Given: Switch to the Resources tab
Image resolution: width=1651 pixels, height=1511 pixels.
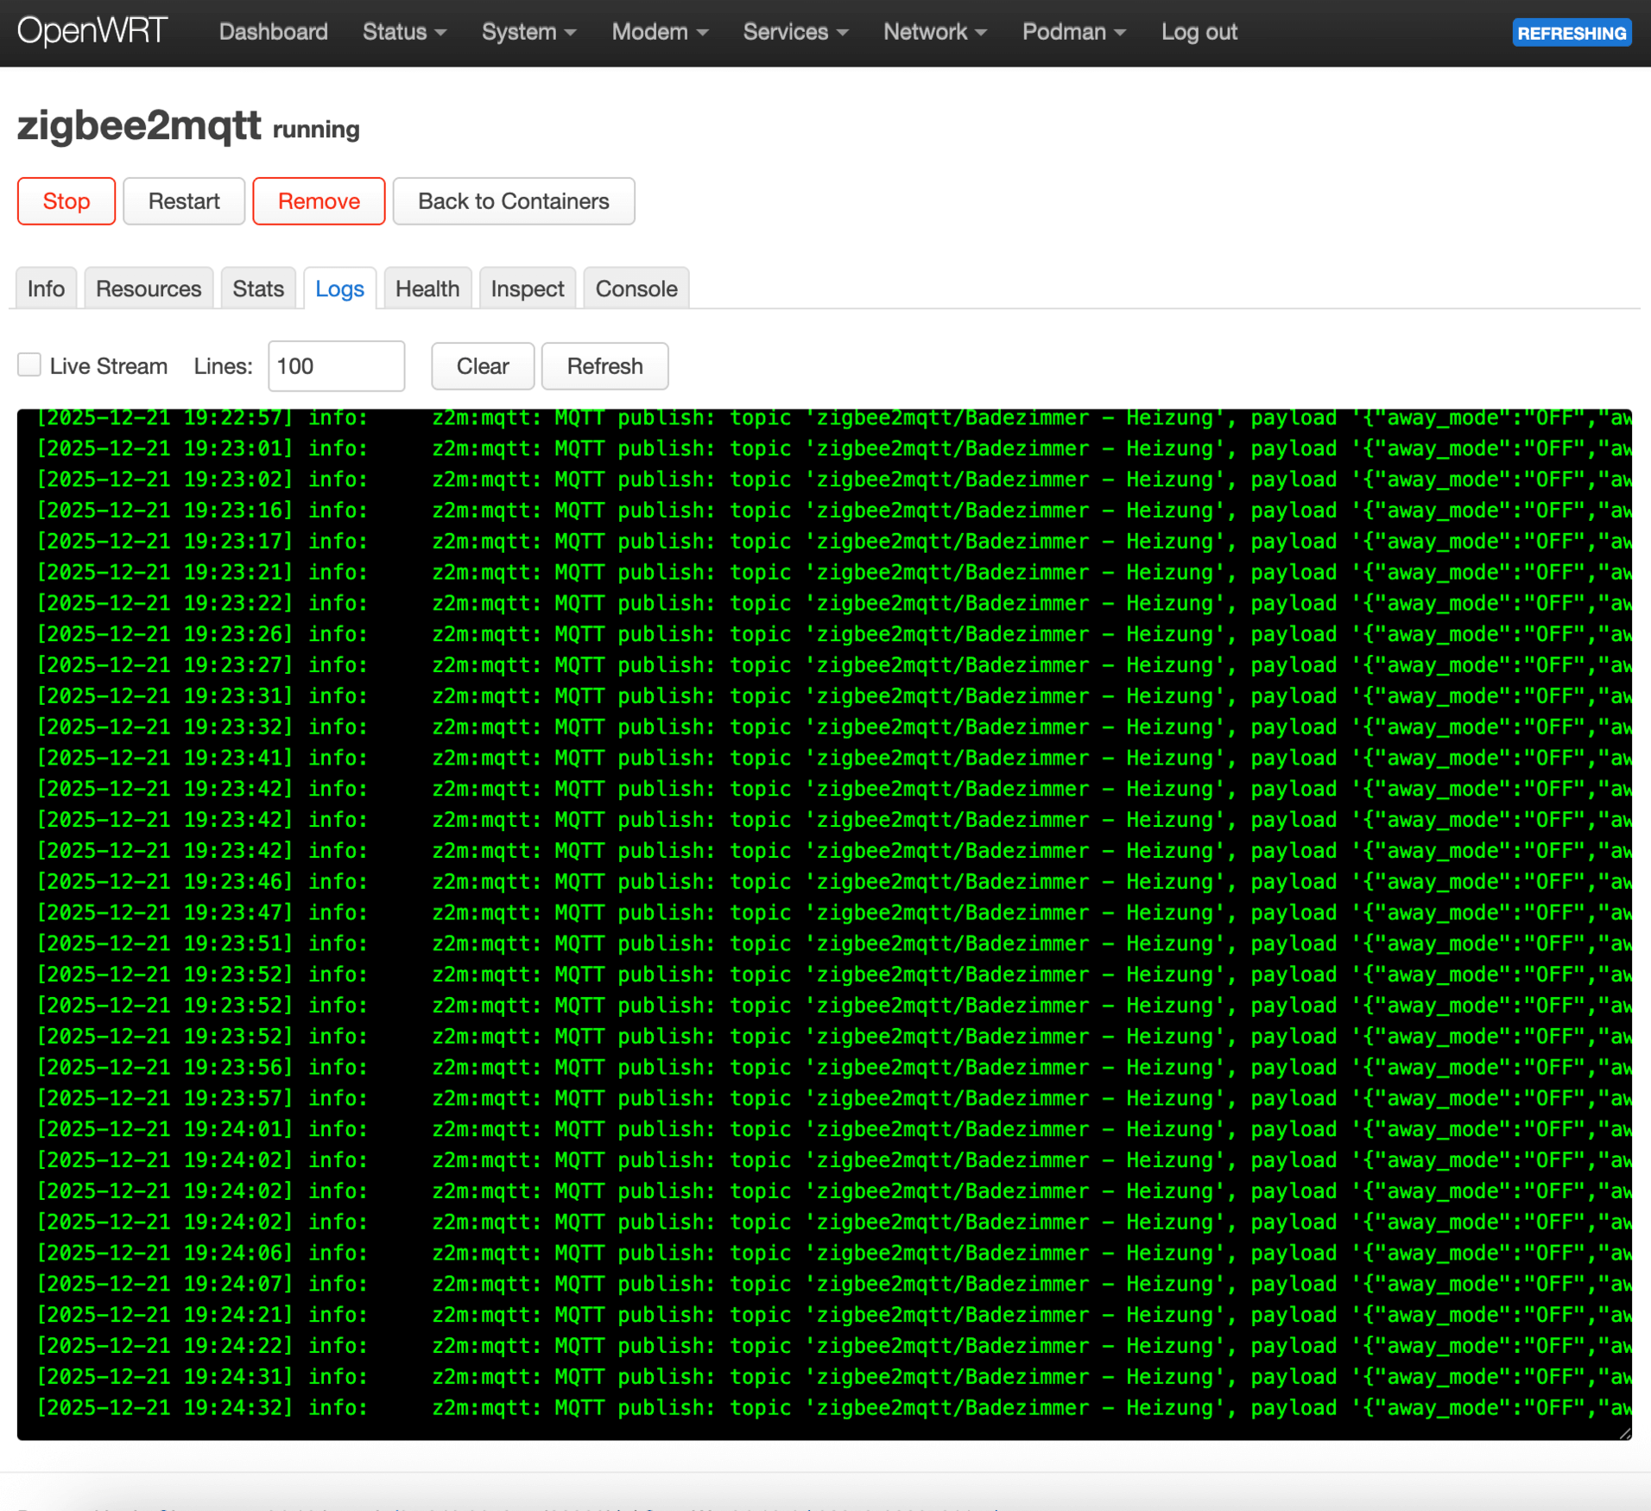Looking at the screenshot, I should pos(149,289).
